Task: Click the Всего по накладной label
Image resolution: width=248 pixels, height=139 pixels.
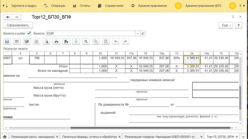Action: 53,71
